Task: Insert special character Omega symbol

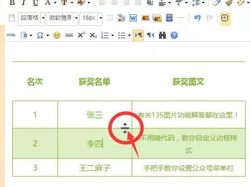Action: tap(40, 35)
